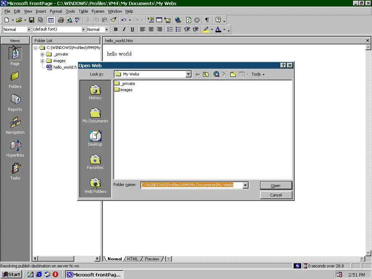Switch to Reports view icon
Screen dimensions: 372x279
click(15, 102)
